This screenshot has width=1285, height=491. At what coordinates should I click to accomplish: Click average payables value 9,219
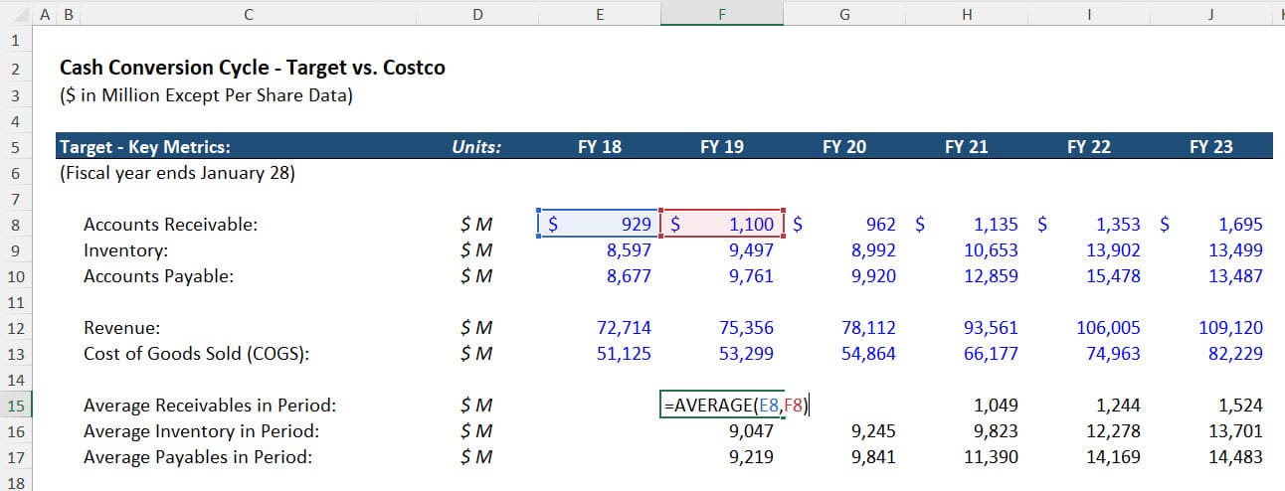(x=751, y=457)
